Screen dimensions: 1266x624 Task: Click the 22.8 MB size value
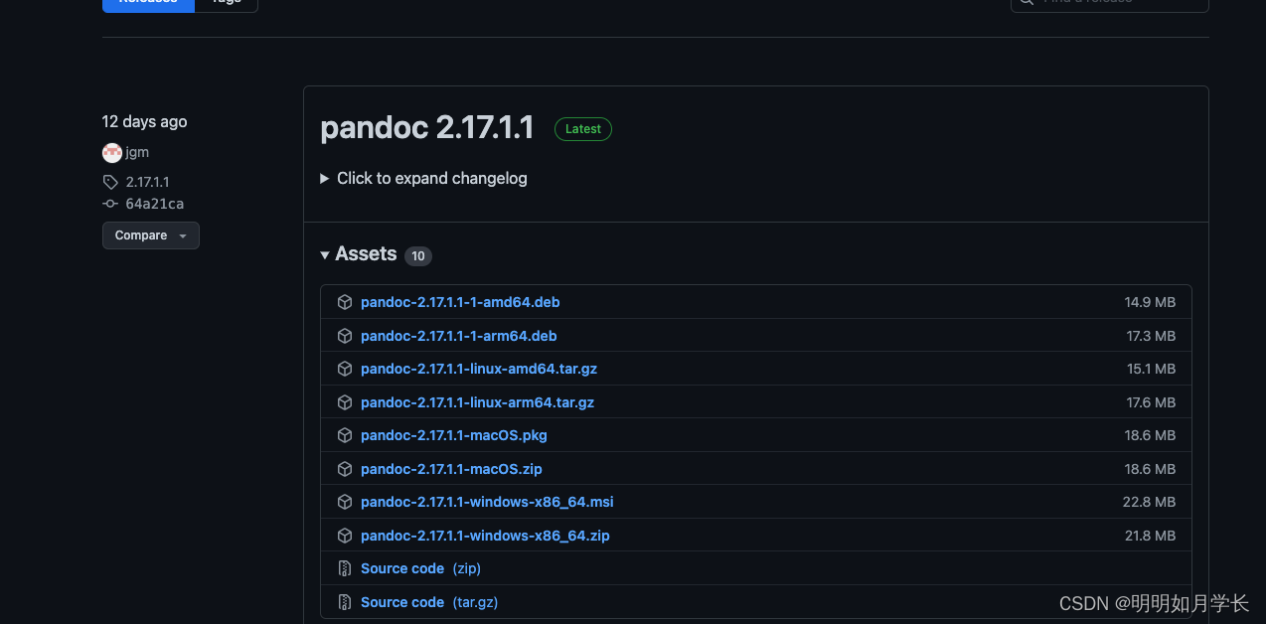click(x=1149, y=502)
